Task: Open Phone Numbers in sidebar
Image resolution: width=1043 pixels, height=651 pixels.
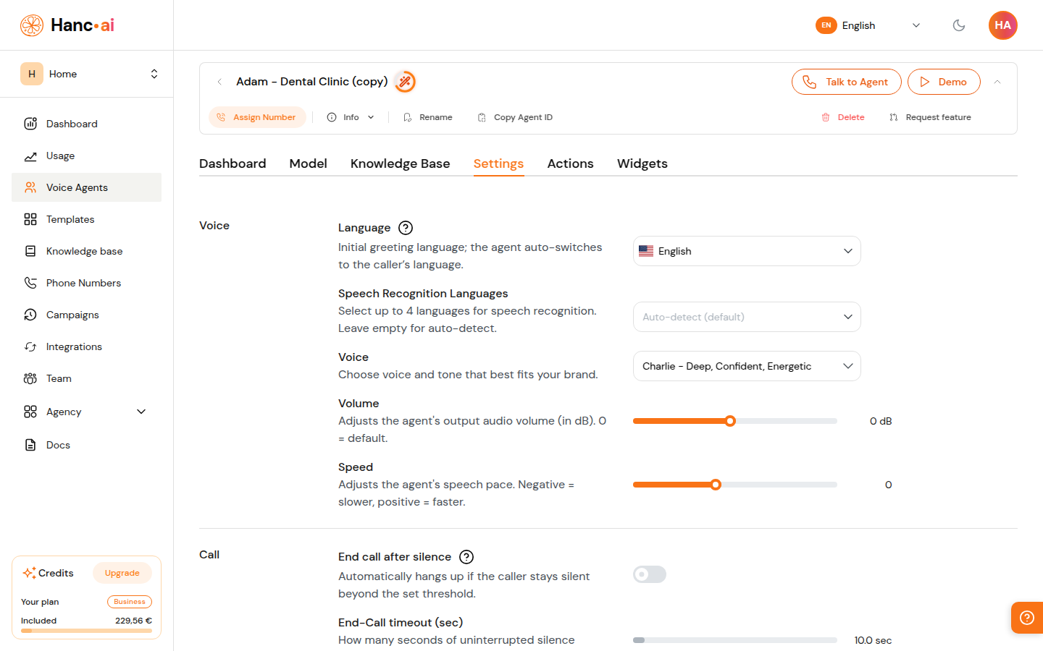Action: 83,283
